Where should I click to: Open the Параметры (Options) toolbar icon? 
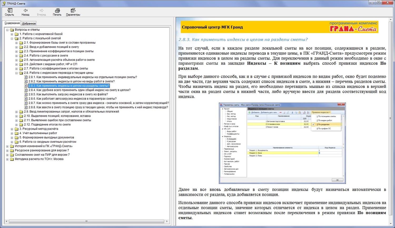(x=73, y=10)
